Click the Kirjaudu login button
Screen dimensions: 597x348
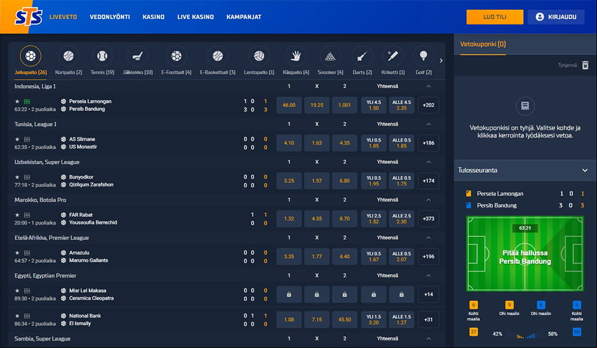pyautogui.click(x=556, y=17)
